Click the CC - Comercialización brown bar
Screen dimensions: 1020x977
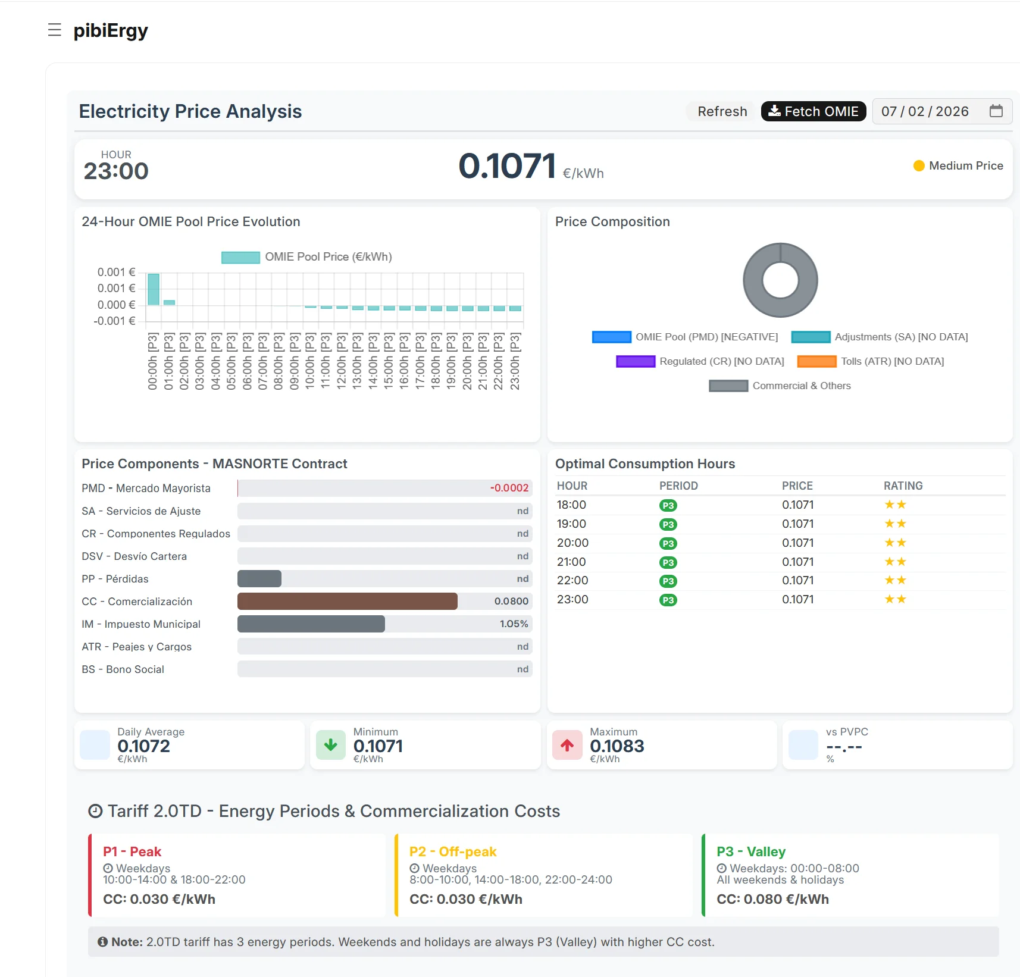pyautogui.click(x=347, y=602)
